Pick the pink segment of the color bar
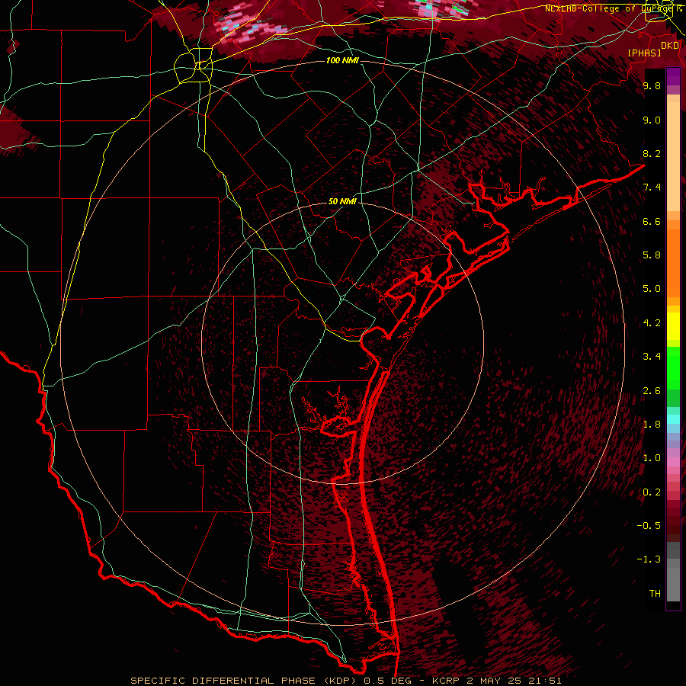The height and width of the screenshot is (686, 686). point(673,462)
